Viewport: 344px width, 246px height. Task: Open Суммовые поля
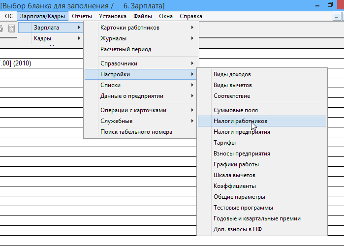coord(262,110)
